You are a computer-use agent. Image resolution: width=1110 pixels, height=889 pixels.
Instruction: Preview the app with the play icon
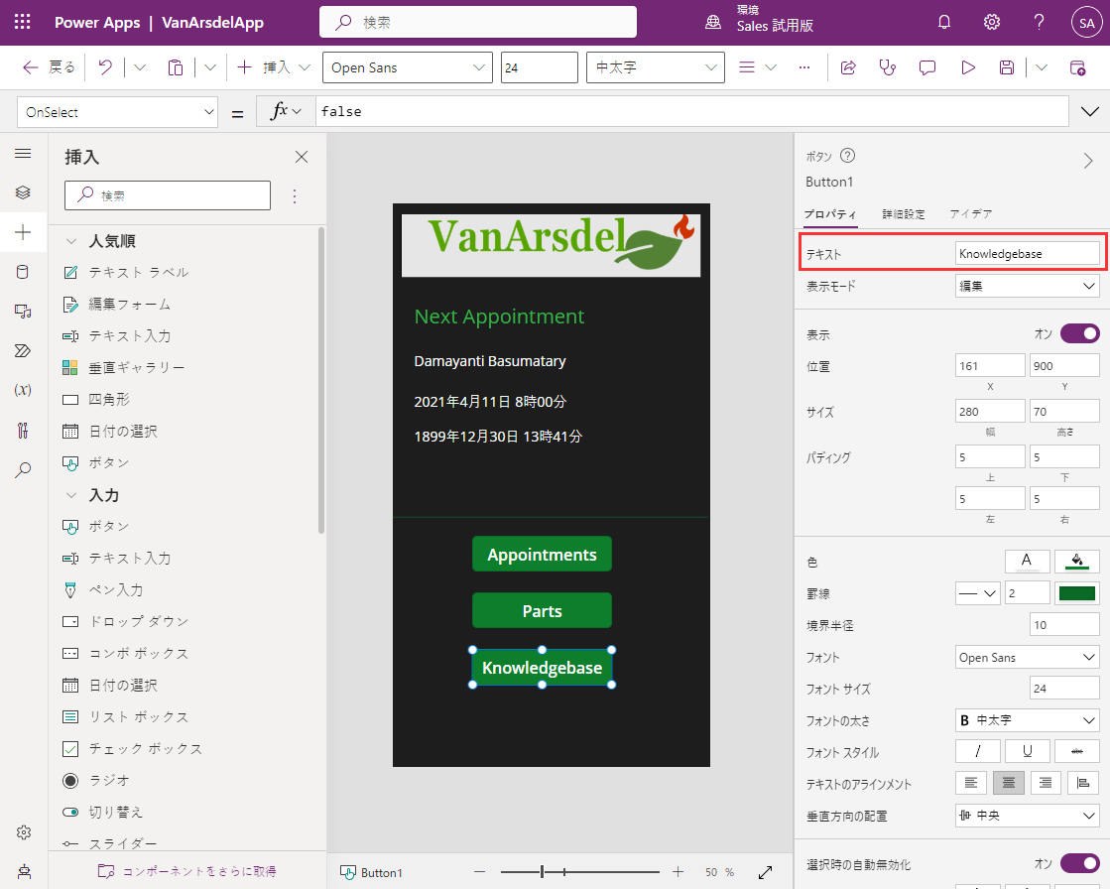click(968, 67)
